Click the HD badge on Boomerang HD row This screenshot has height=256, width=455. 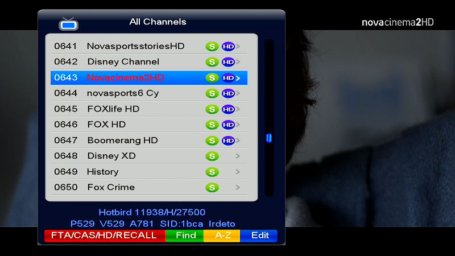(229, 141)
